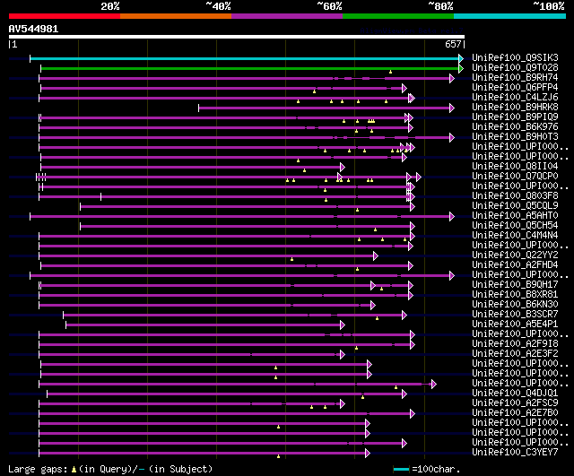574x476 pixels.
Task: Select the UniRef100_A5AHT0 row label
Action: pyautogui.click(x=515, y=216)
